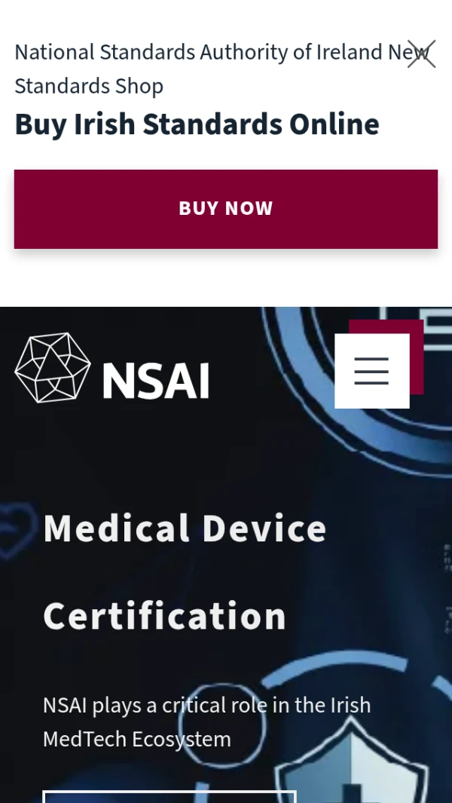Select the Buy Irish Standards Online heading
The image size is (452, 803).
[197, 124]
